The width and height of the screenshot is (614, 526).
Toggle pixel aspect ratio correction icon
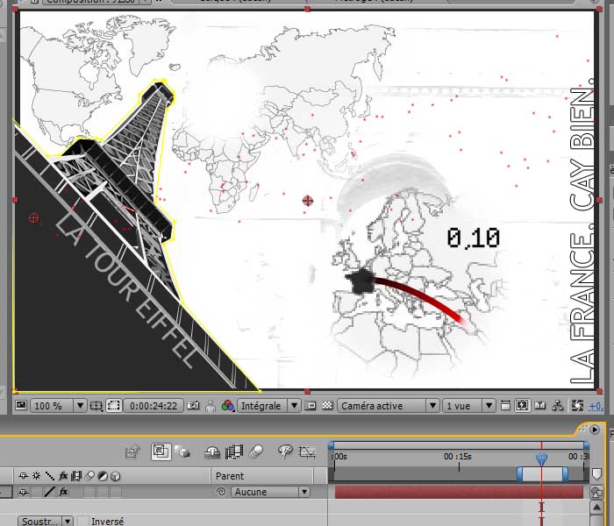click(x=505, y=406)
